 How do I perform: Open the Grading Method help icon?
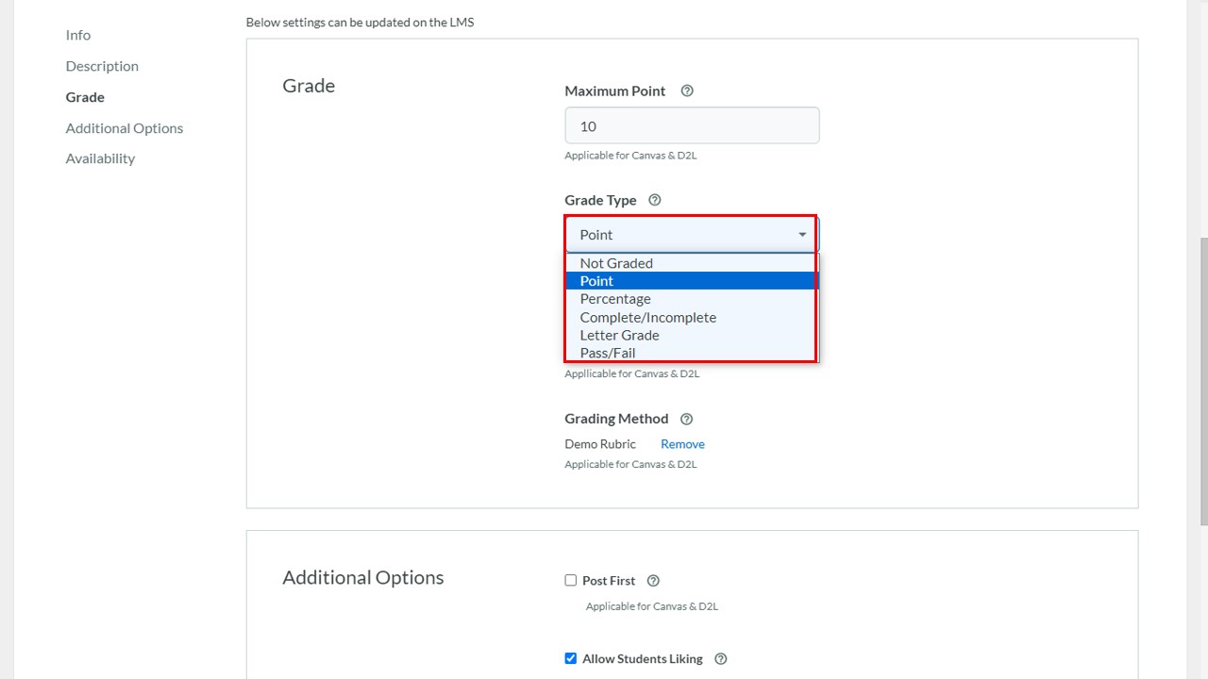(x=686, y=419)
